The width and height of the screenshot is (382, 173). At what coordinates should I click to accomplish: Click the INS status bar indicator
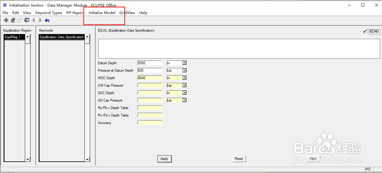tap(368, 169)
